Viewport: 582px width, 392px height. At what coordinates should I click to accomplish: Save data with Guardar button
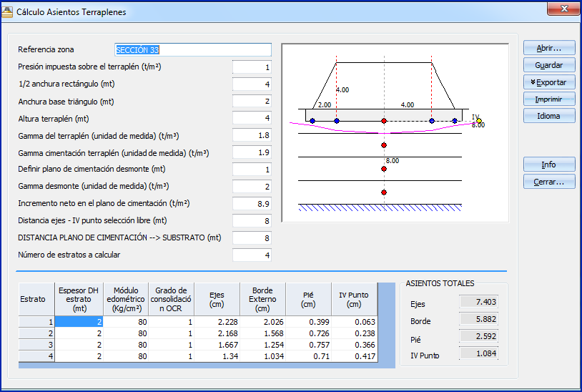tap(549, 65)
